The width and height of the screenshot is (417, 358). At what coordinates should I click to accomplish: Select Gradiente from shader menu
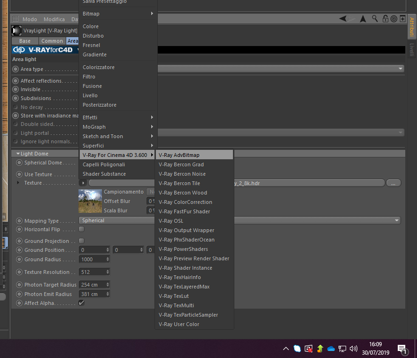pos(118,54)
